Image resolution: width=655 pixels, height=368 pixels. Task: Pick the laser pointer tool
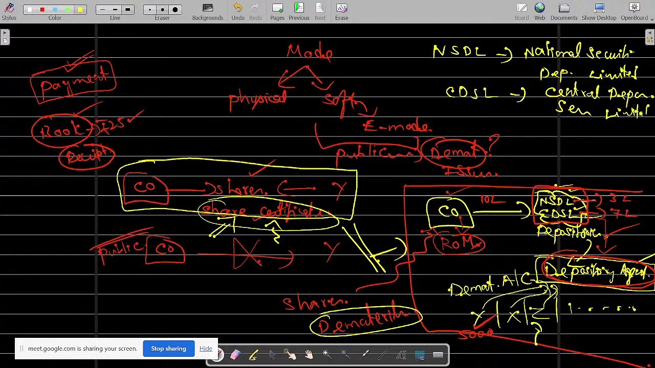[364, 355]
